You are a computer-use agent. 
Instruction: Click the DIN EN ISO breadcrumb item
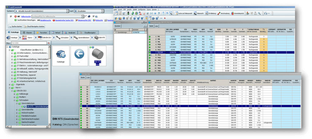point(45,38)
